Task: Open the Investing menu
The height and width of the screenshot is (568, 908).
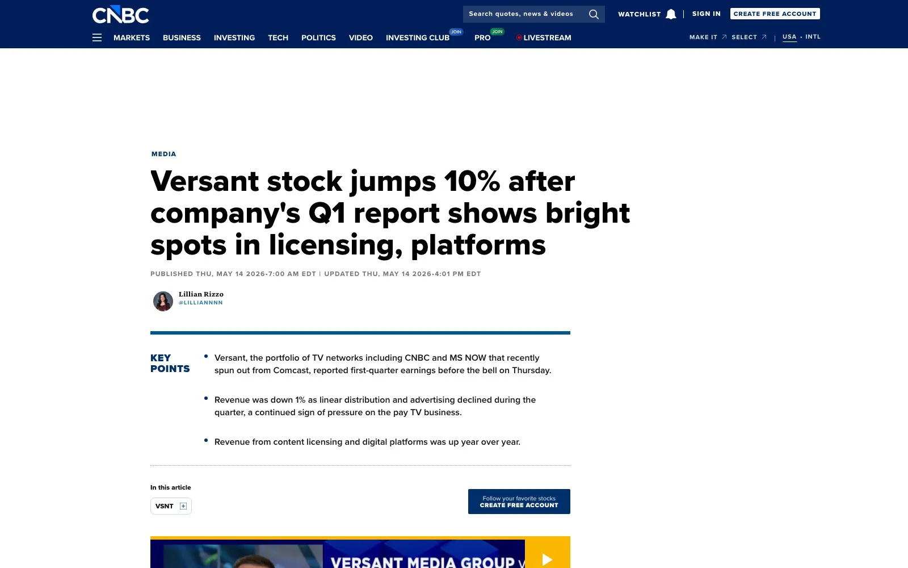Action: click(x=234, y=37)
